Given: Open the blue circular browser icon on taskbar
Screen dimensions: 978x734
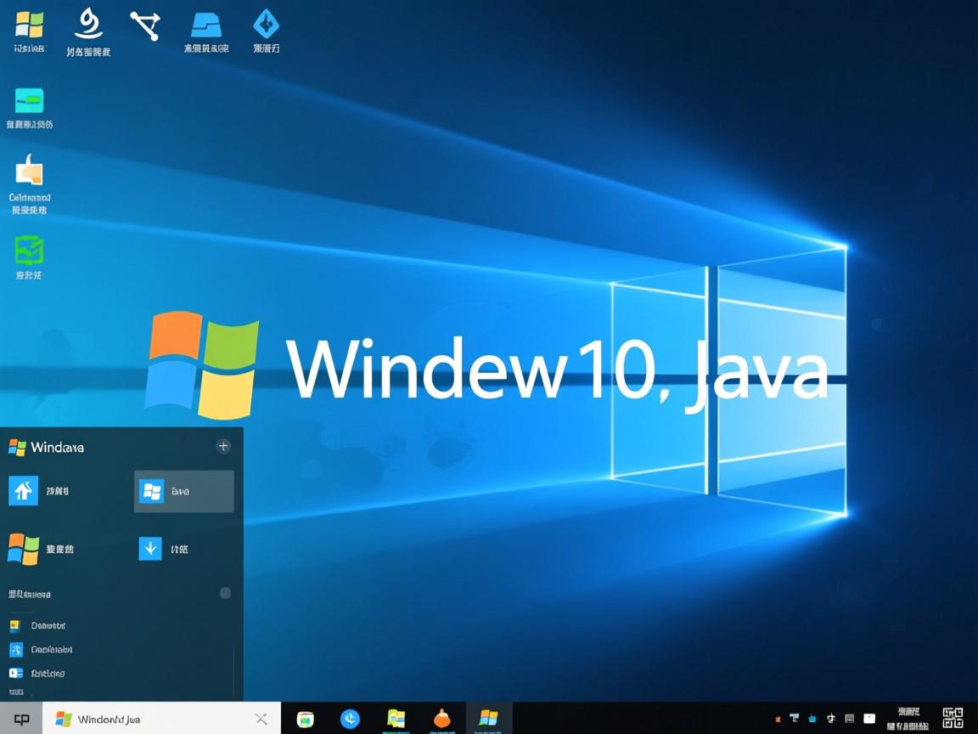Looking at the screenshot, I should click(348, 718).
